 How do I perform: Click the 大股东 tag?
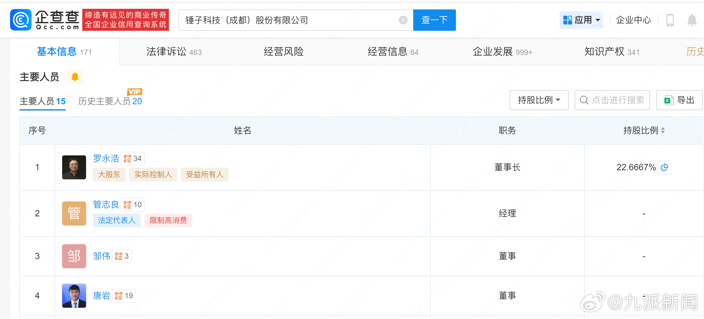[109, 175]
